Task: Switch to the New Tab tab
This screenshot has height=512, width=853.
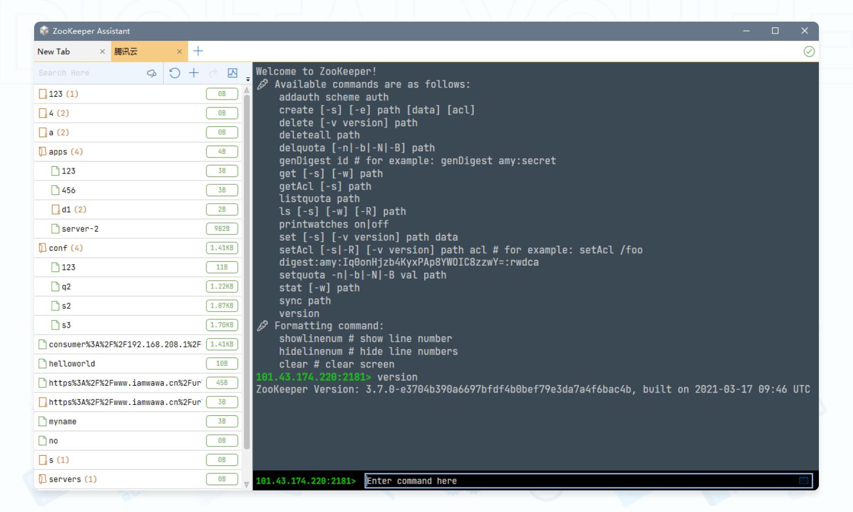Action: [54, 52]
